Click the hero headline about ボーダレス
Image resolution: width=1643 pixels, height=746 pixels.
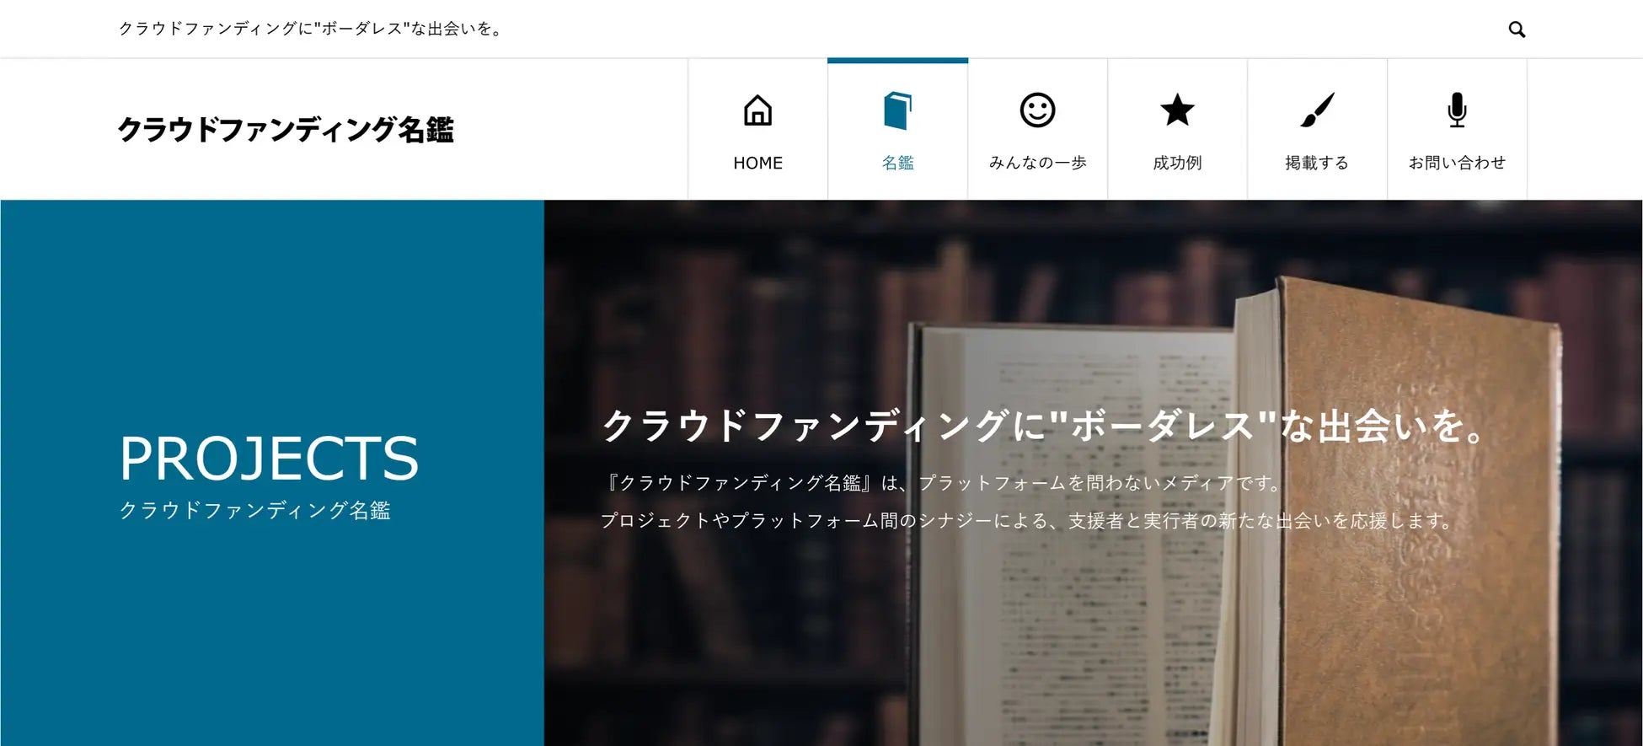click(x=1045, y=425)
